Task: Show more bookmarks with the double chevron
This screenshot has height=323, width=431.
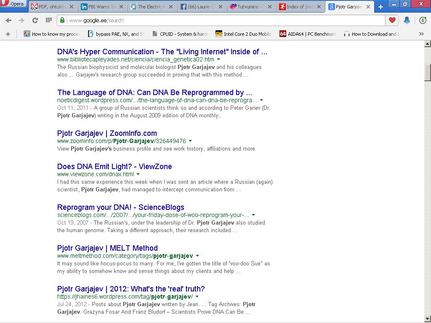Action: (421, 34)
